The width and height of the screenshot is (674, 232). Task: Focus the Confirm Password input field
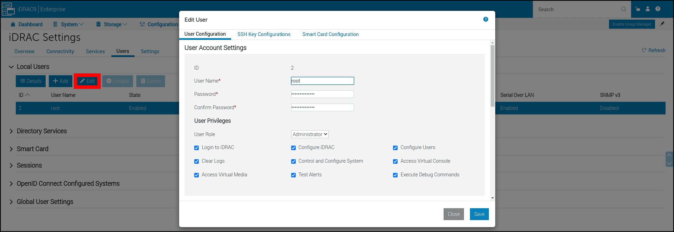[322, 107]
